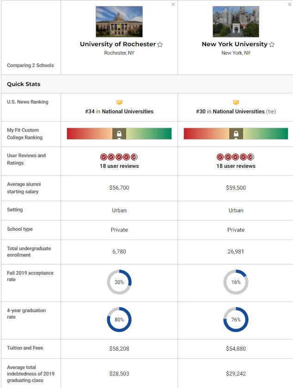
Task: Click Rochester's 6,780 enrollment value
Action: pyautogui.click(x=119, y=252)
